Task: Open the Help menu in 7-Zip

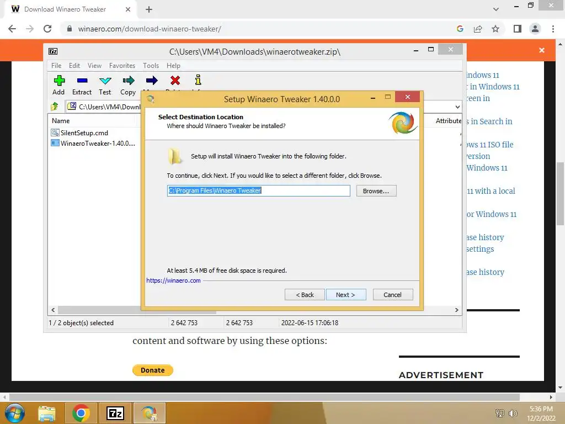Action: [x=173, y=66]
